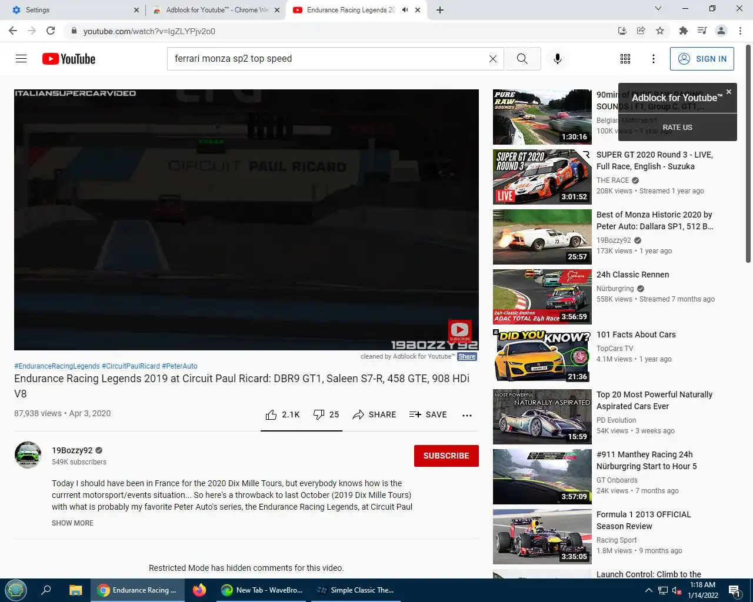
Task: Open 19Bozzy92 channel avatar
Action: pyautogui.click(x=28, y=455)
